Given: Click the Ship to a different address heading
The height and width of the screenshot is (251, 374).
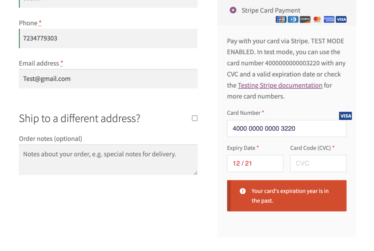Looking at the screenshot, I should (79, 118).
